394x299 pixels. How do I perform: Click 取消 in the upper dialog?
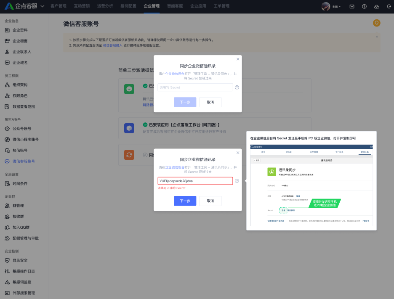pos(210,102)
